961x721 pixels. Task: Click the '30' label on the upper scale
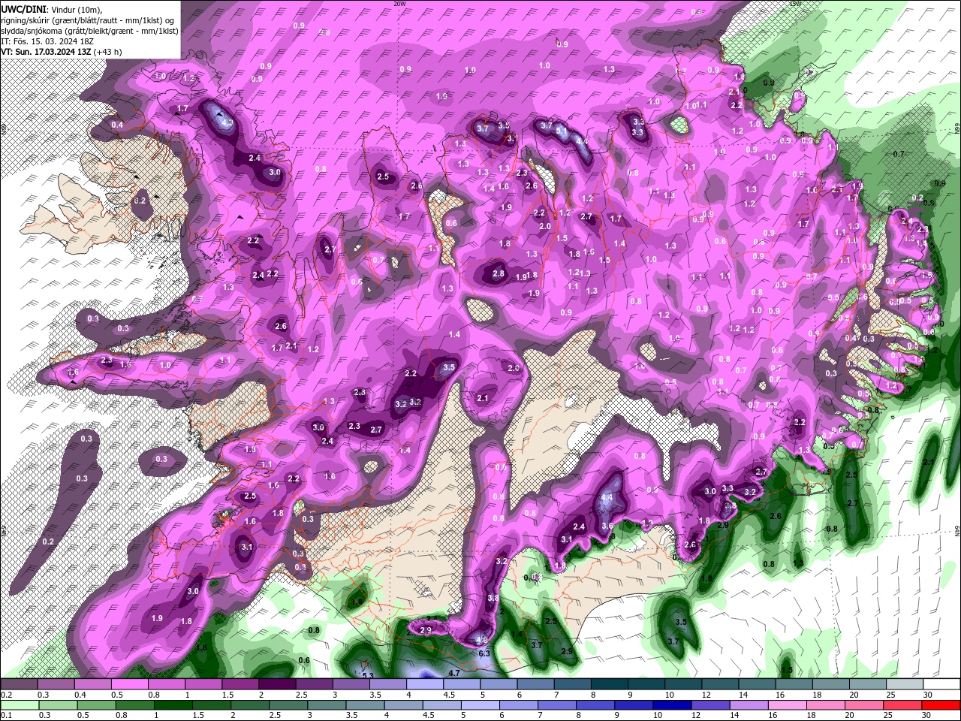927,695
